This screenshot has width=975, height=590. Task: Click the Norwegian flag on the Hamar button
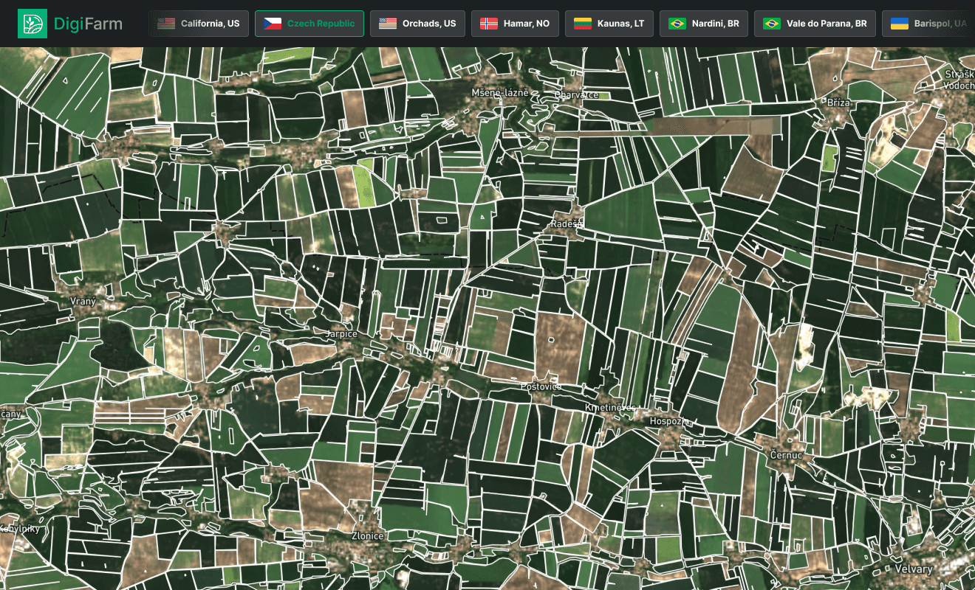pyautogui.click(x=487, y=23)
